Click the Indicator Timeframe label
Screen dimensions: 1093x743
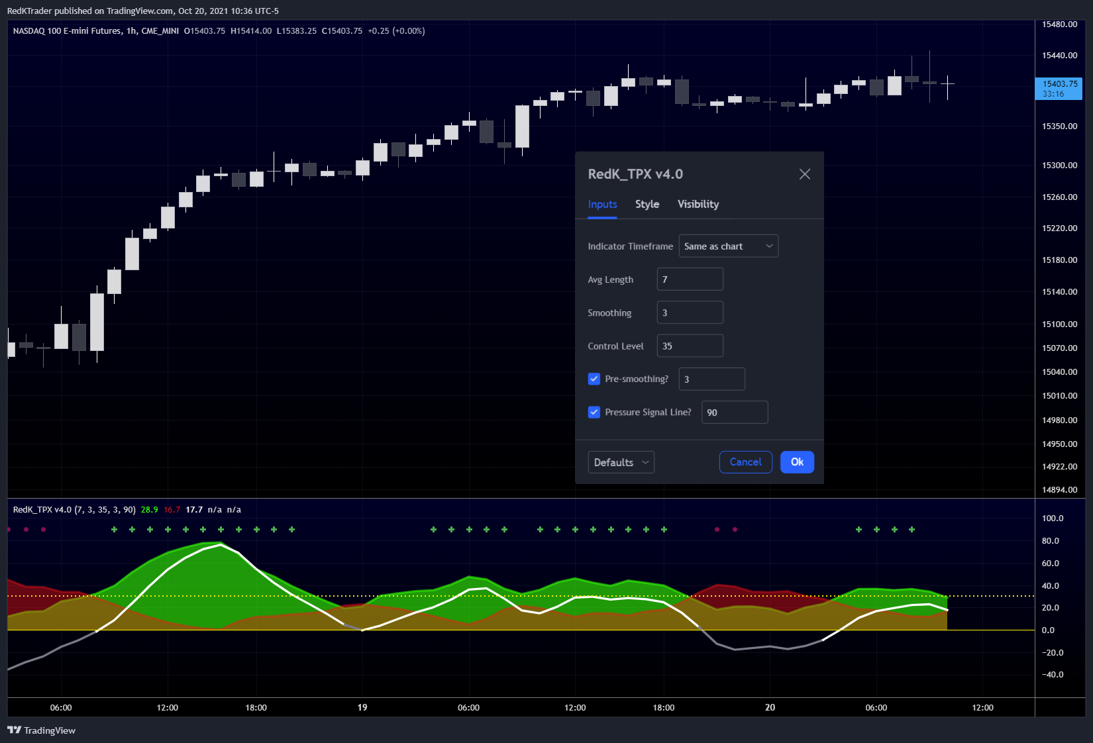tap(630, 246)
